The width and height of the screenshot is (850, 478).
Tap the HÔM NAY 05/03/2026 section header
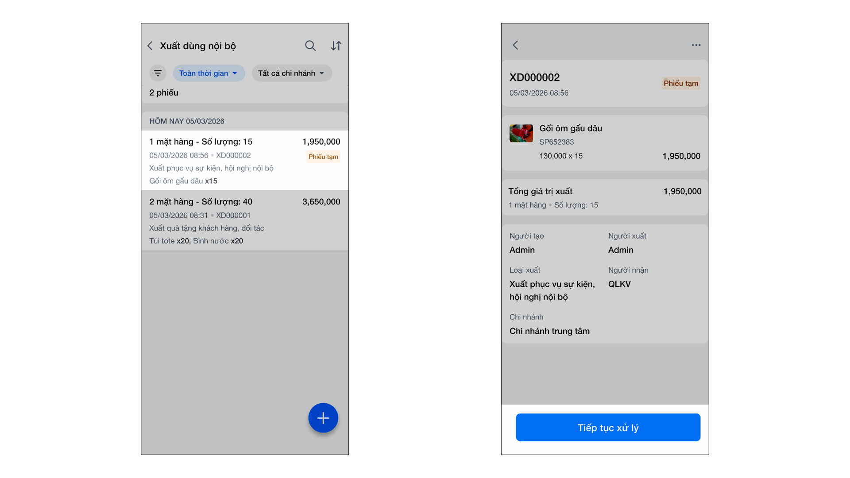point(187,121)
